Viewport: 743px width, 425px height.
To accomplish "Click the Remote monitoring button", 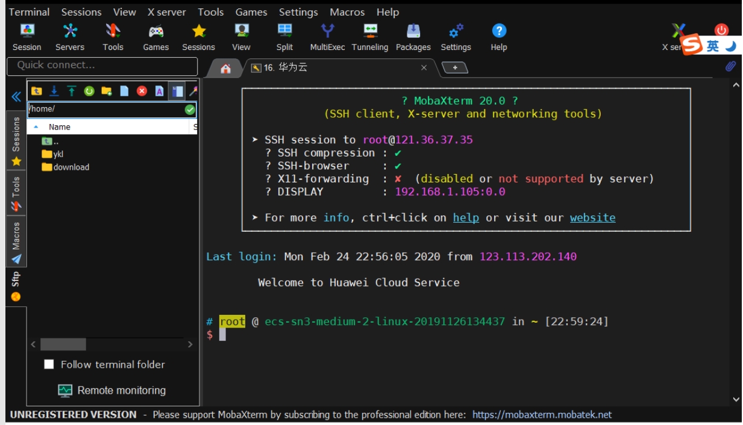I will [112, 390].
